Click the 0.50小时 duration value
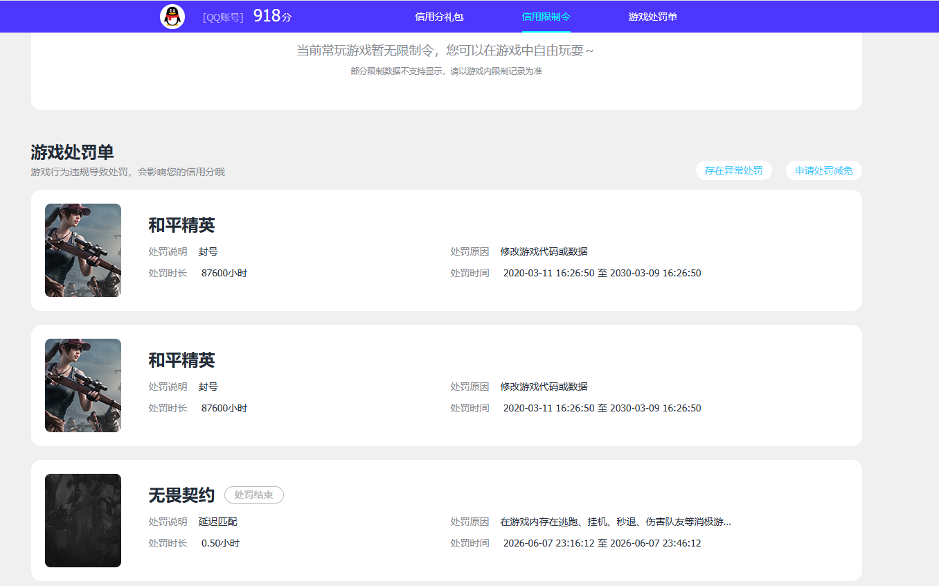 coord(220,543)
